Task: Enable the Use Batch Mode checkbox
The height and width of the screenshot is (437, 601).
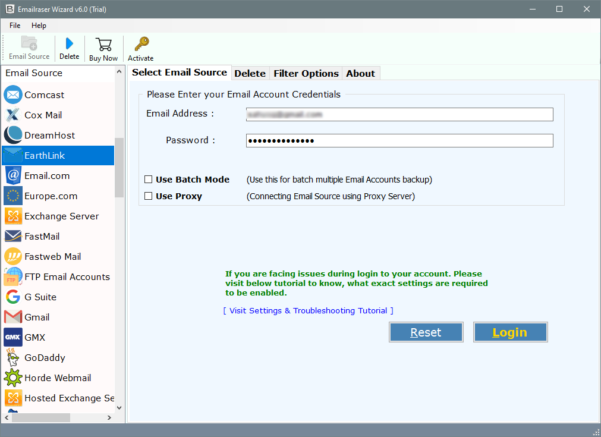Action: coord(149,180)
